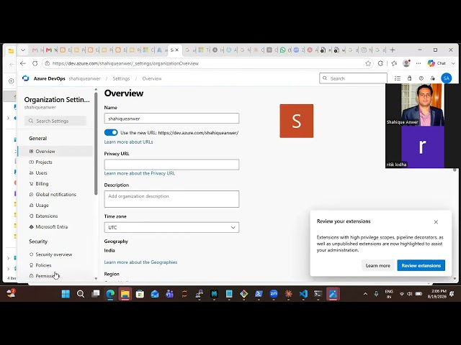Reload the page with refresh icon
The height and width of the screenshot is (345, 461).
tap(35, 63)
